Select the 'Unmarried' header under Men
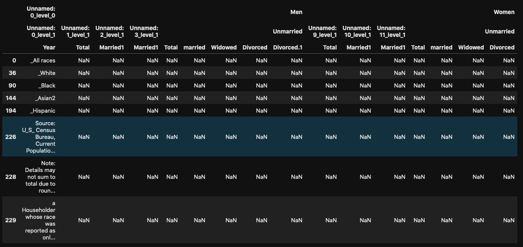The image size is (523, 247). tap(288, 31)
